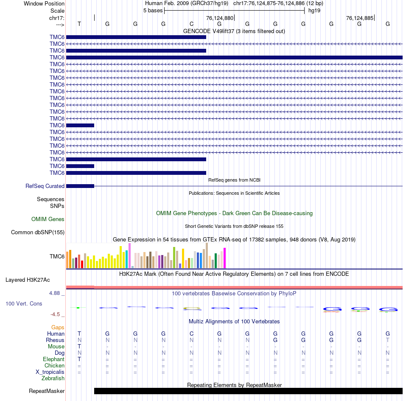Click the 'Human' alignment row label
403x401 pixels.
(x=56, y=334)
